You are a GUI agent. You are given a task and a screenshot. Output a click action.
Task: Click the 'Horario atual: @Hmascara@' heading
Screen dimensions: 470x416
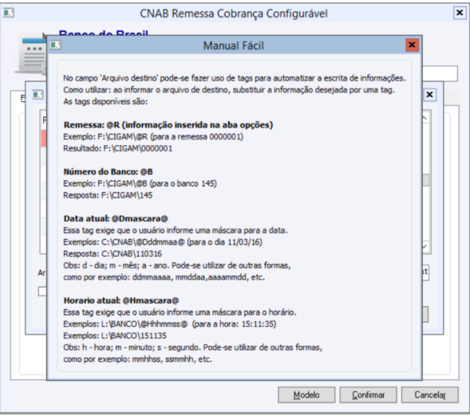point(121,301)
